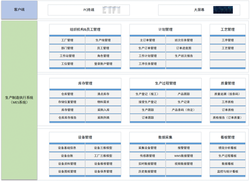The width and height of the screenshot is (250, 181).
Task: Open the 组织机构&员工管理 module header
Action: coord(85,29)
